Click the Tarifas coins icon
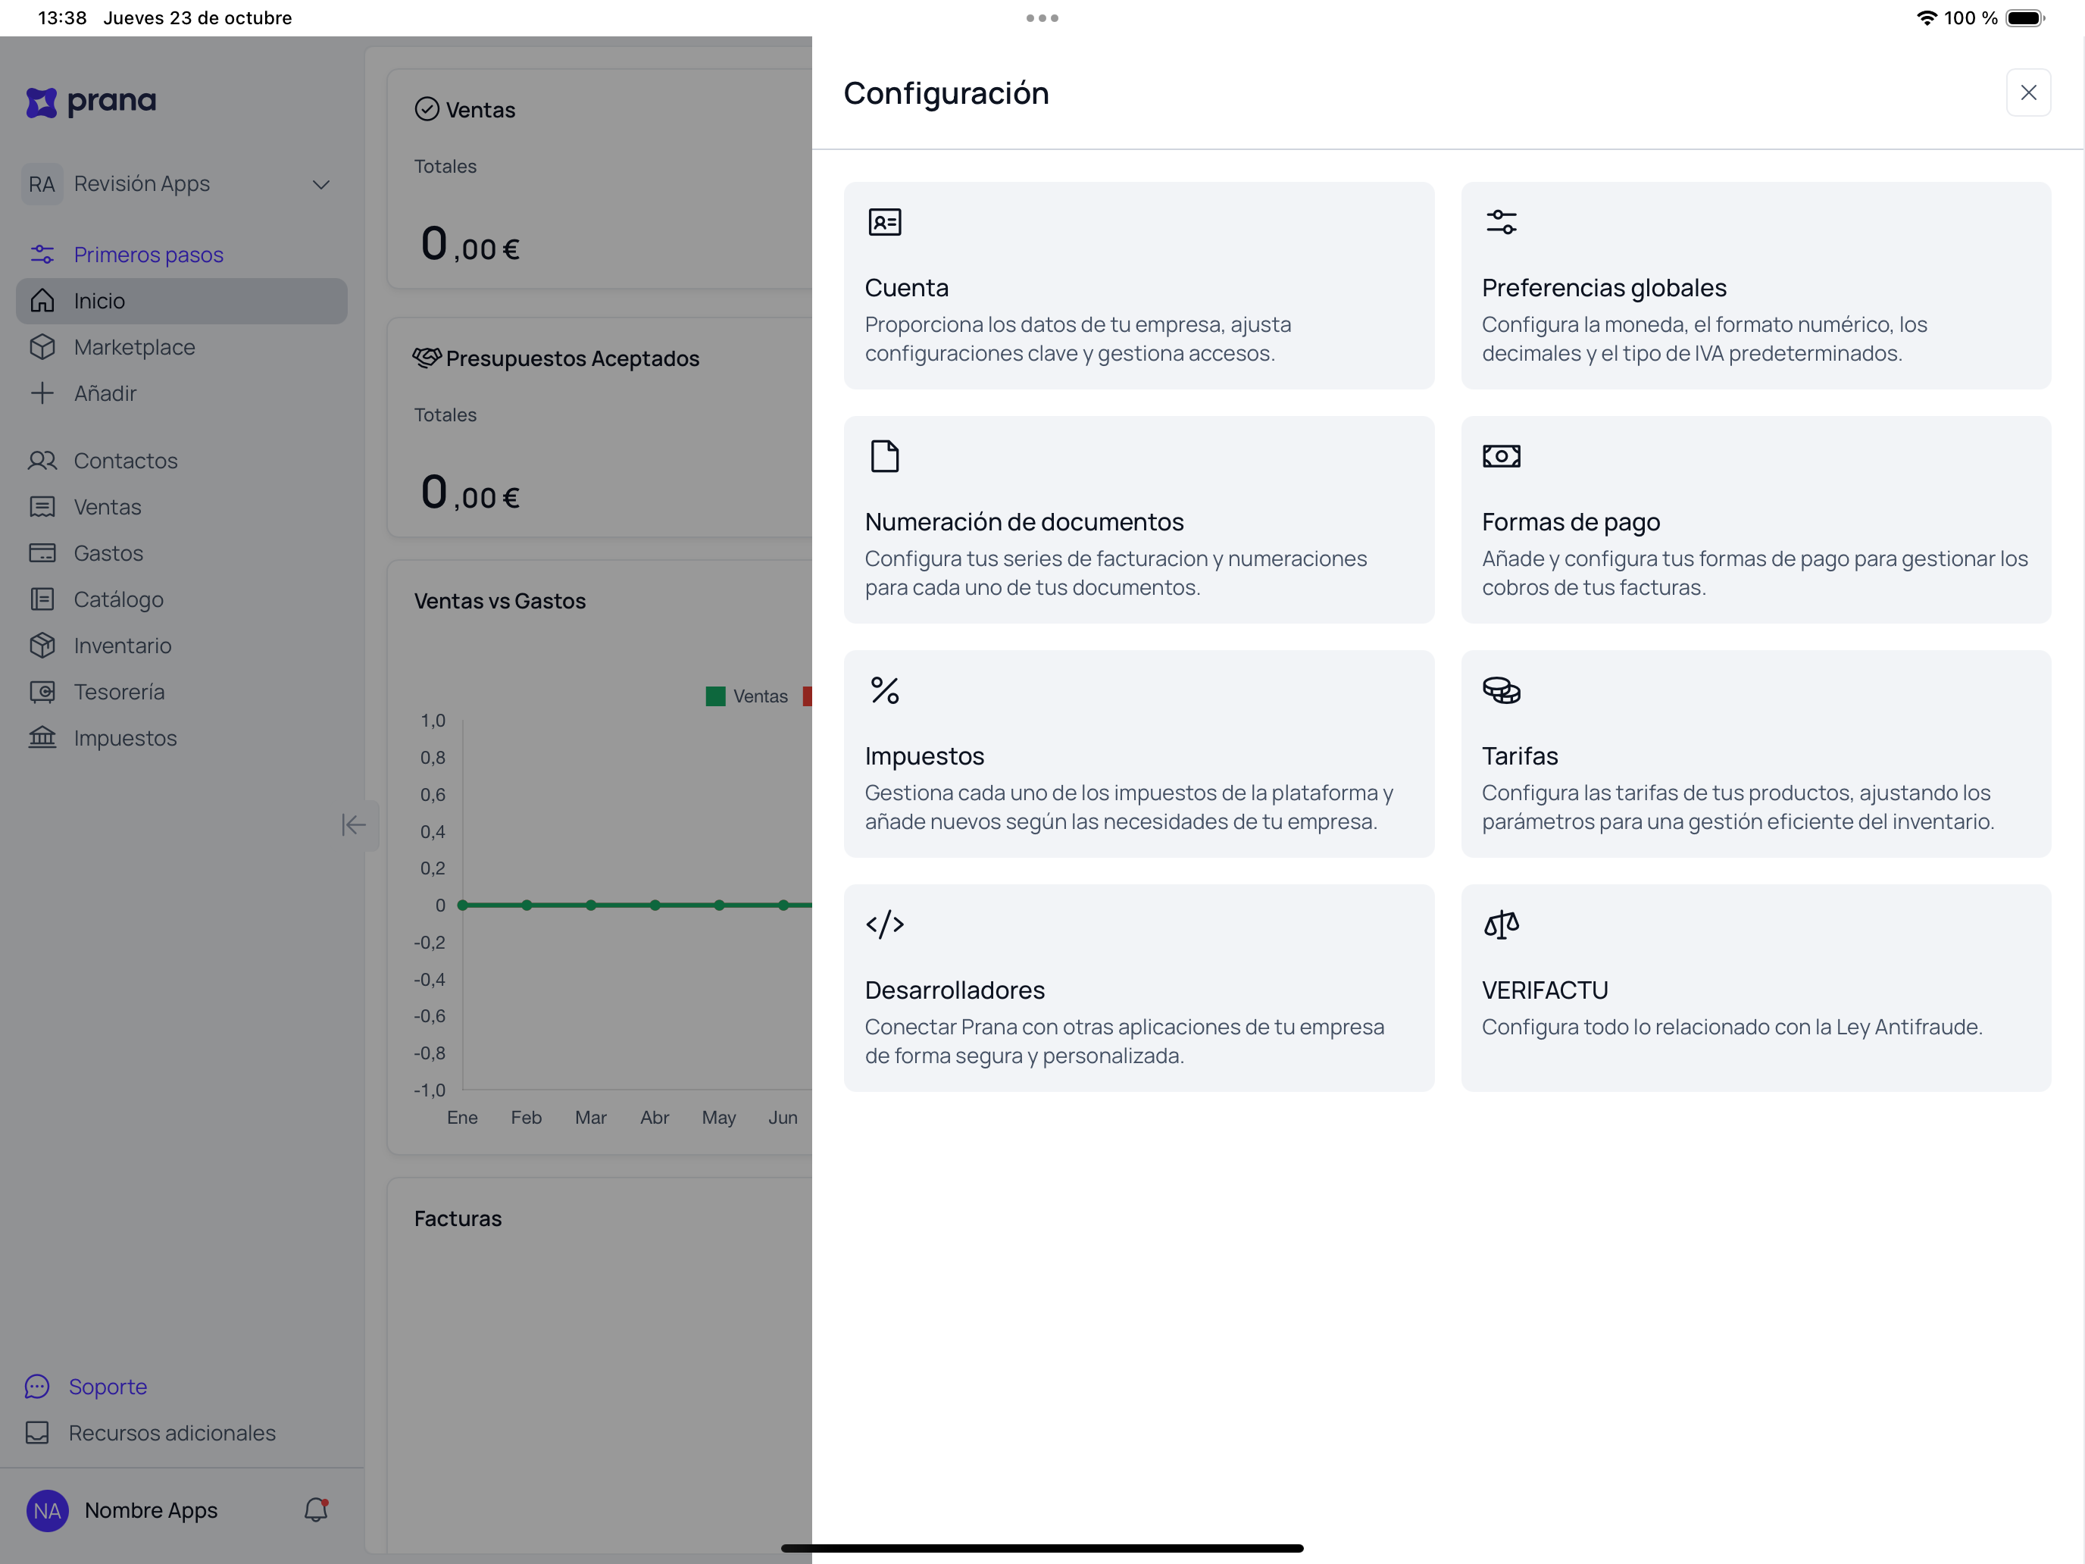 coord(1501,690)
